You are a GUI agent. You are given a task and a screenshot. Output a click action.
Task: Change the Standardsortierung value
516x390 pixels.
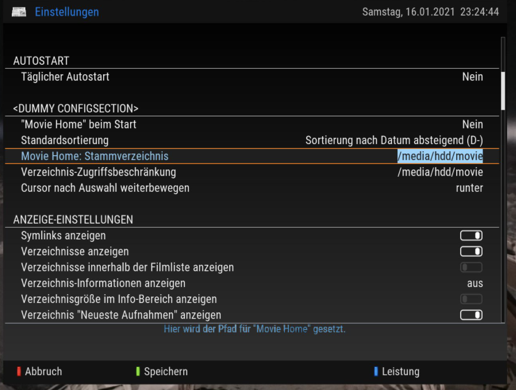tap(394, 140)
